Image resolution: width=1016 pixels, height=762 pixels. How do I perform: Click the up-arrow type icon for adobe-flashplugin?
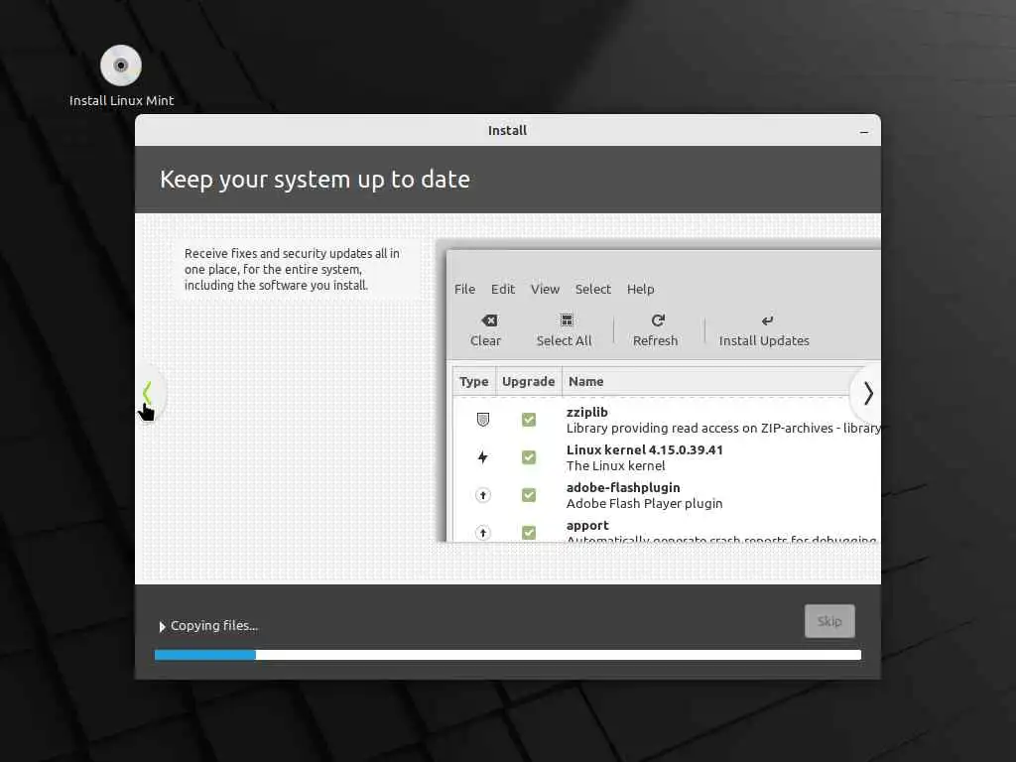click(x=483, y=495)
